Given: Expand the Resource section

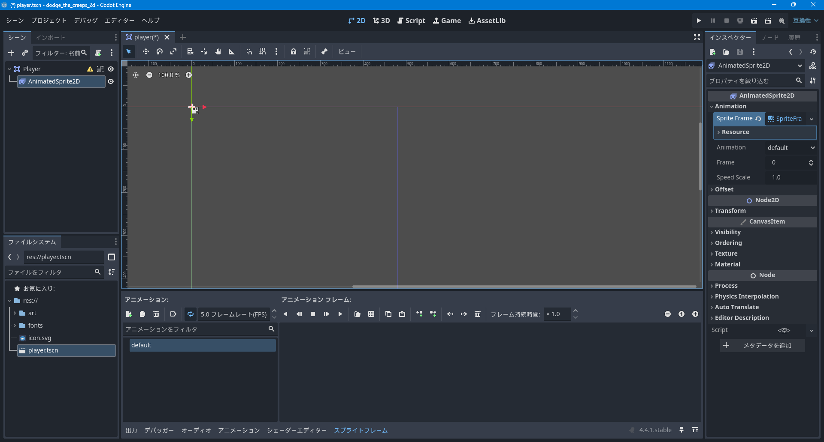Looking at the screenshot, I should [x=765, y=132].
